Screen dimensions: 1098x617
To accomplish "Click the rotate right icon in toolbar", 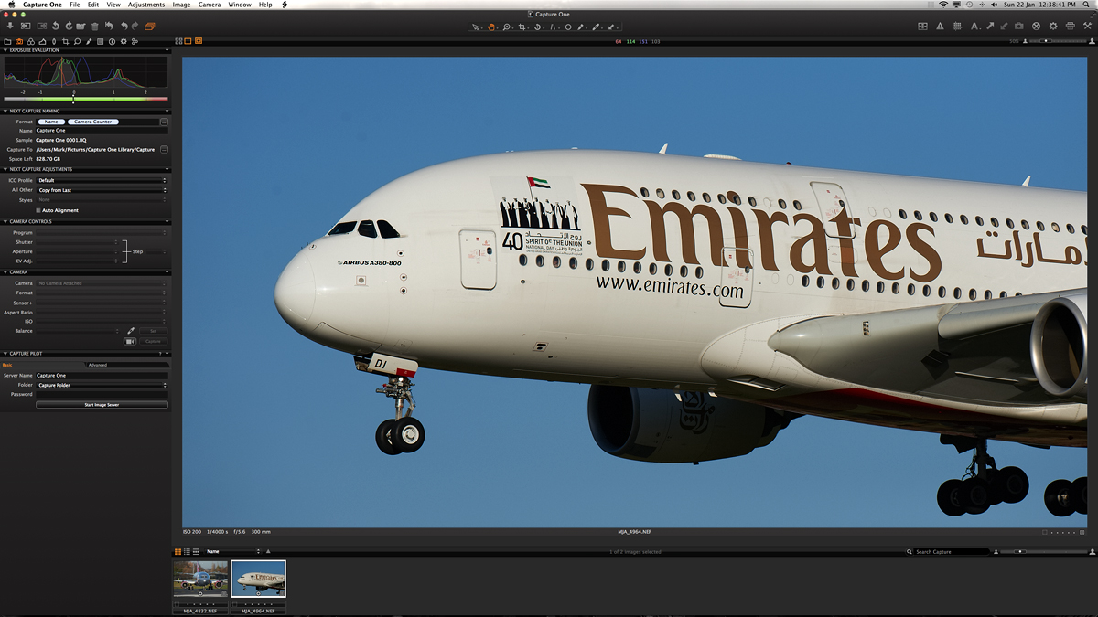I will click(x=69, y=27).
